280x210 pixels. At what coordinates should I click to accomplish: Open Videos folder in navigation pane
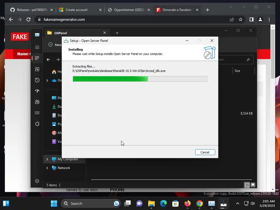57,142
